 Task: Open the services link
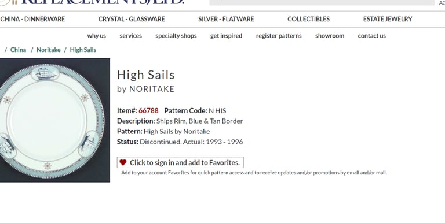[131, 36]
